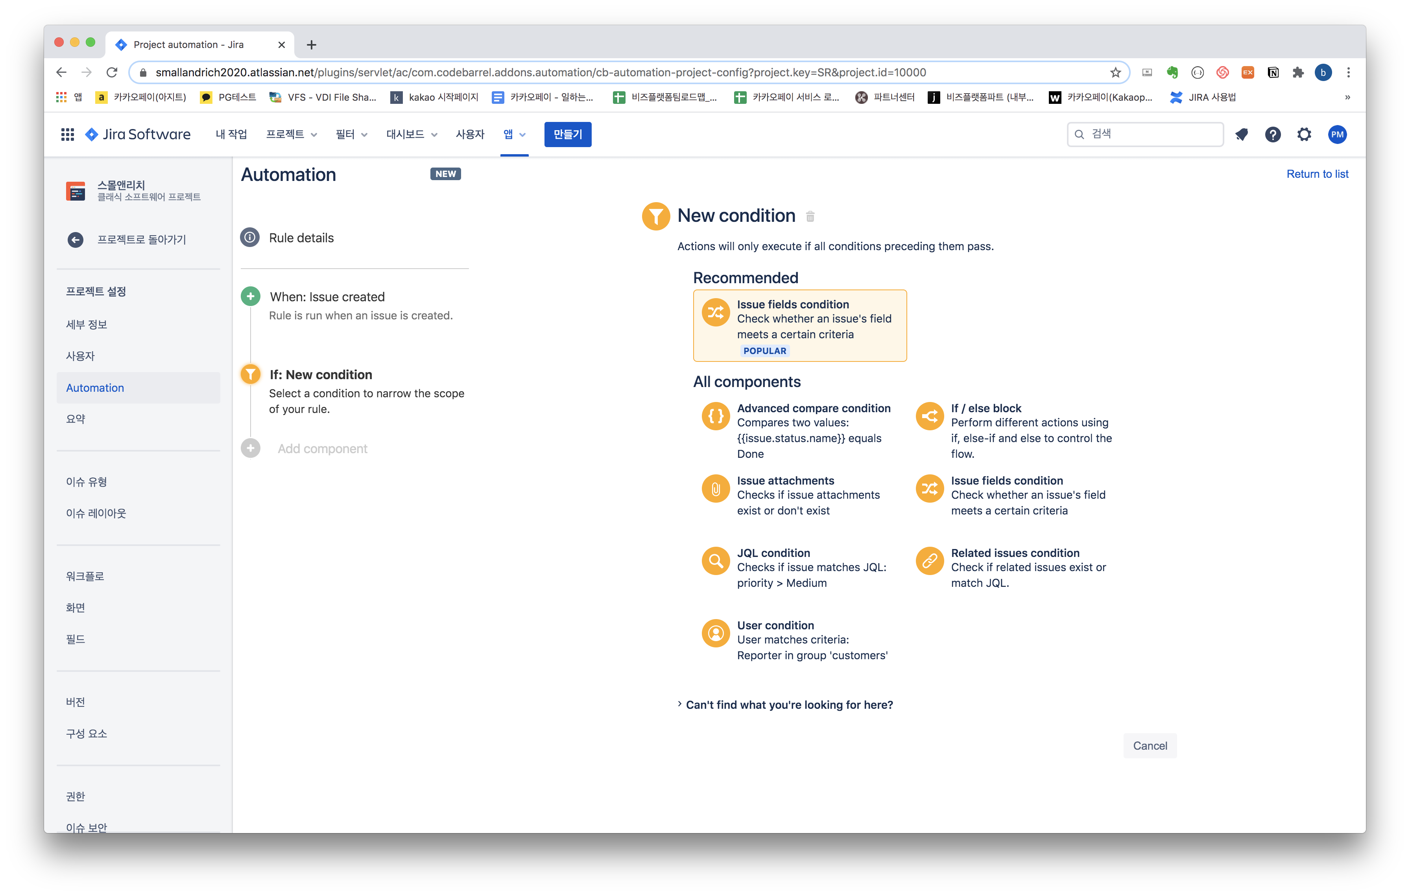Go to 워크플로 in project settings sidebar
This screenshot has width=1410, height=896.
tap(85, 576)
